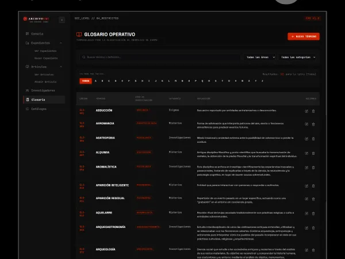Open the Todas las áreas dropdown
345x259 pixels.
pos(260,57)
